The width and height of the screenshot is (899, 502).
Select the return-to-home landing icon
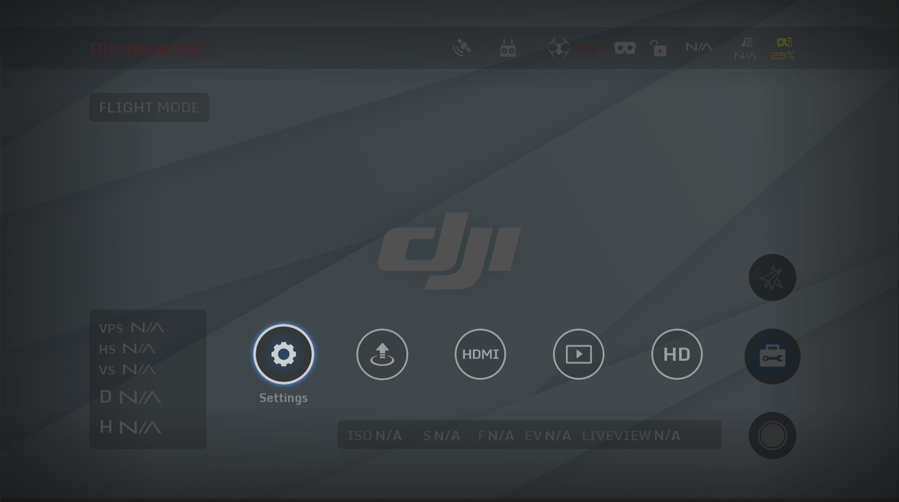pyautogui.click(x=382, y=354)
